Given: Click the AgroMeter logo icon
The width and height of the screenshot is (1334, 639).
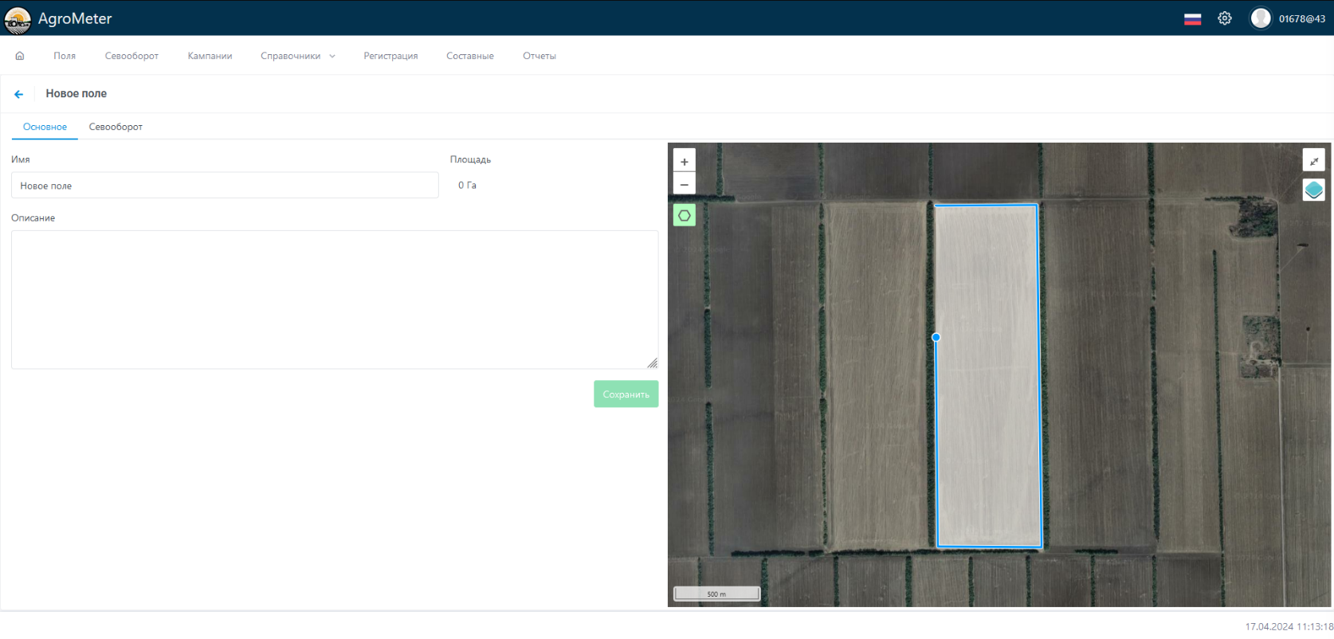Looking at the screenshot, I should coord(18,19).
